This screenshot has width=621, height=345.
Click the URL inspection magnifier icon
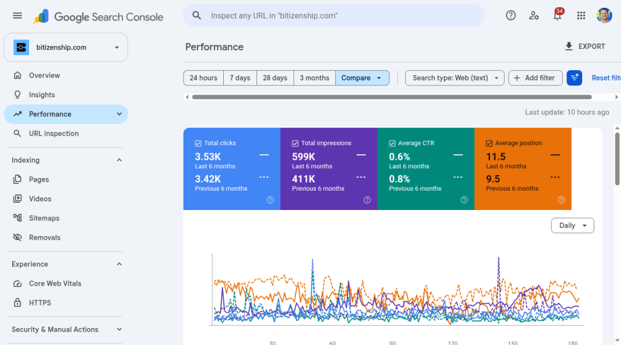18,133
